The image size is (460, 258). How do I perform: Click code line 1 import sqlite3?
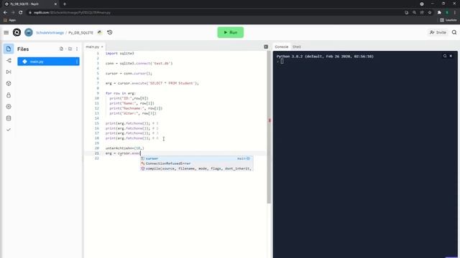[x=120, y=53]
